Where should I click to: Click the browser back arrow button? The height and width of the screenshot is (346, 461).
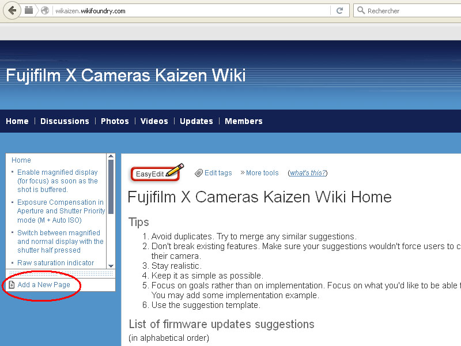tap(12, 10)
